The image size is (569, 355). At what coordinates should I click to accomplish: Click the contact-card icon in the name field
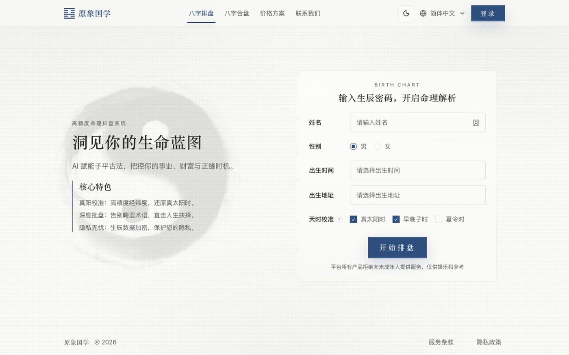point(476,123)
